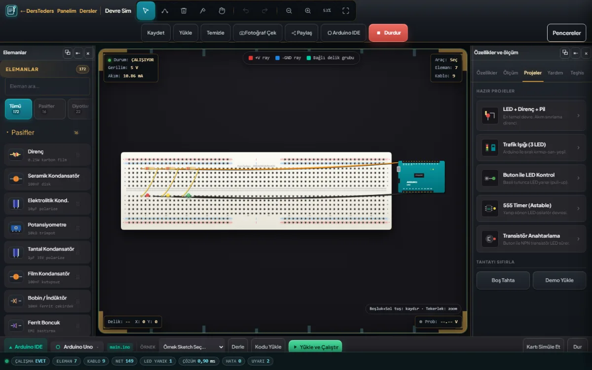This screenshot has width=592, height=370.
Task: Focus the Eleman ara search field
Action: pyautogui.click(x=47, y=86)
